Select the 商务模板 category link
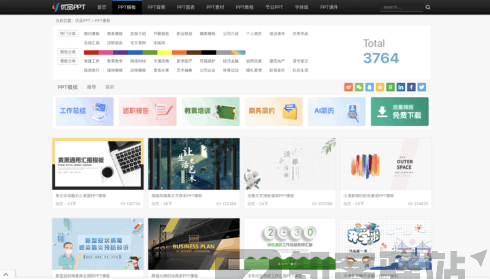This screenshot has width=490, height=279. tap(114, 33)
